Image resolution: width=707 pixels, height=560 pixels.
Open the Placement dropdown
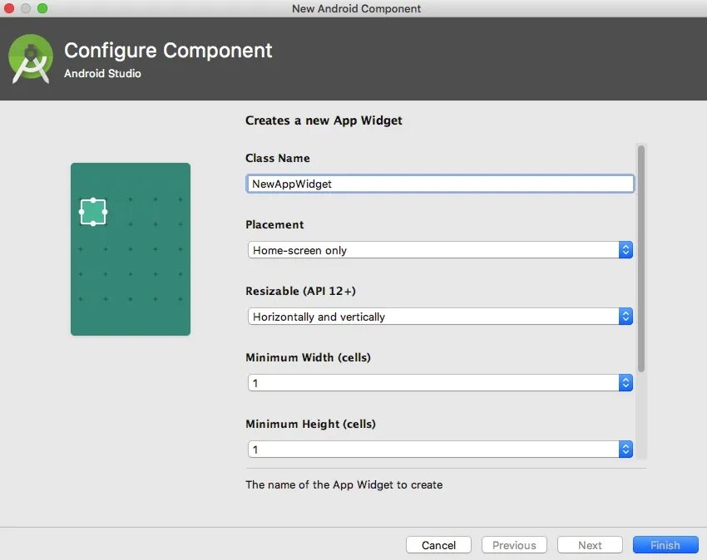point(440,250)
